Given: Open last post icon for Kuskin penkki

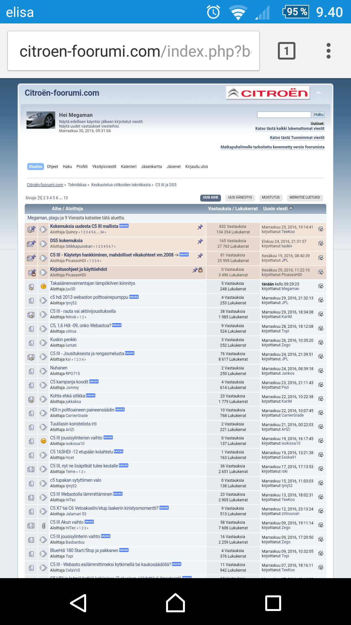Looking at the screenshot, I should click(x=321, y=342).
